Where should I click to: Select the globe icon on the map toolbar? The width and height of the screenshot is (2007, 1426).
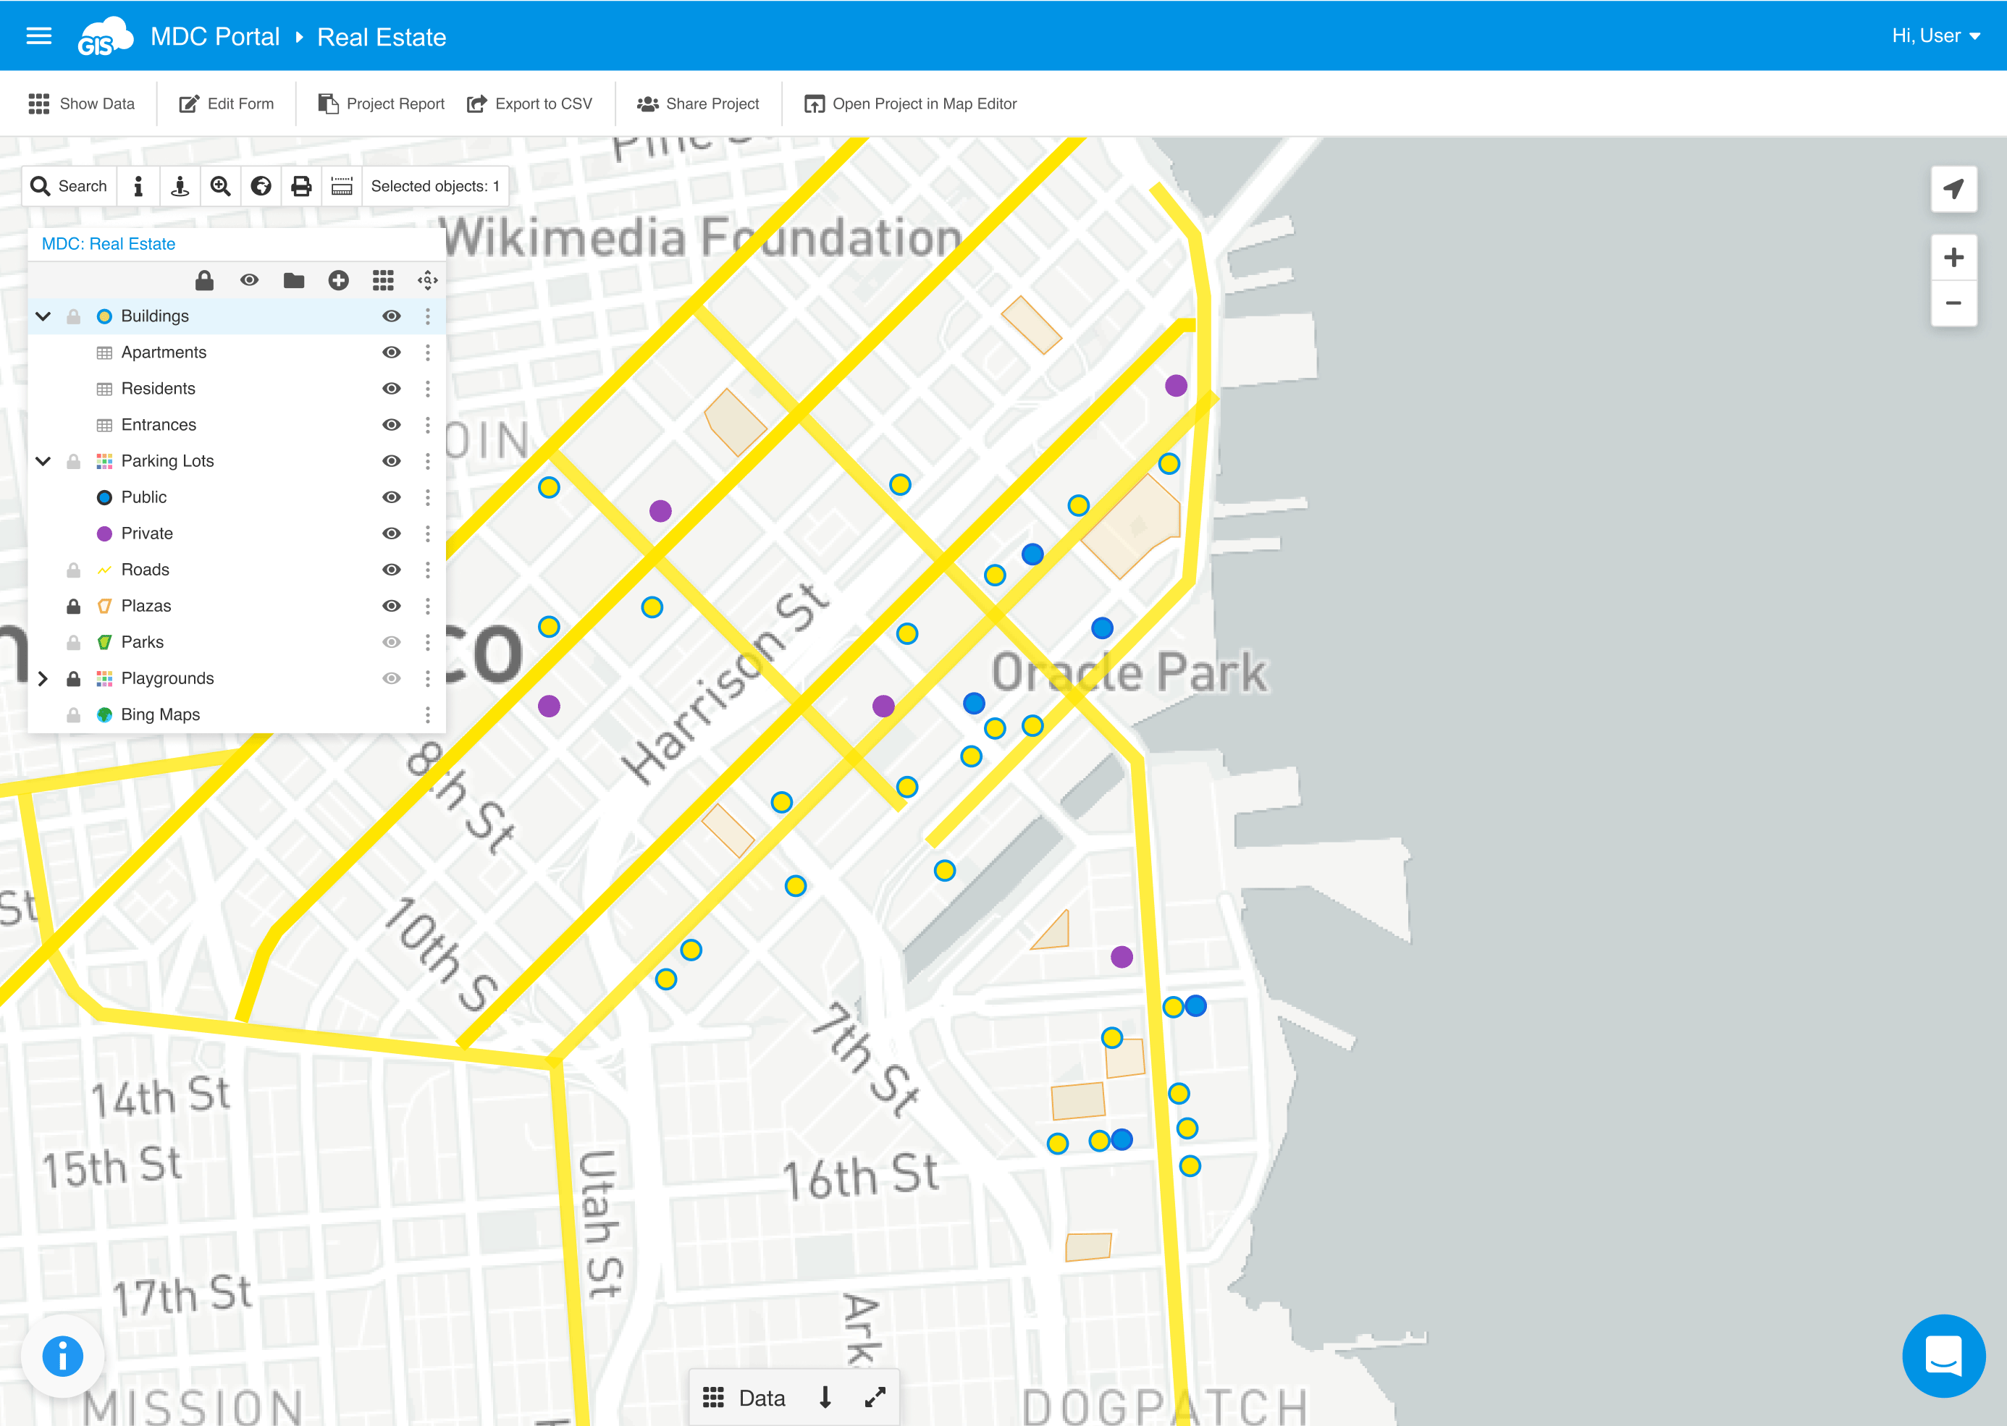click(x=261, y=185)
